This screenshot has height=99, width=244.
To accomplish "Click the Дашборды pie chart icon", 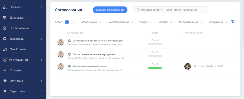I will (x=5, y=39).
